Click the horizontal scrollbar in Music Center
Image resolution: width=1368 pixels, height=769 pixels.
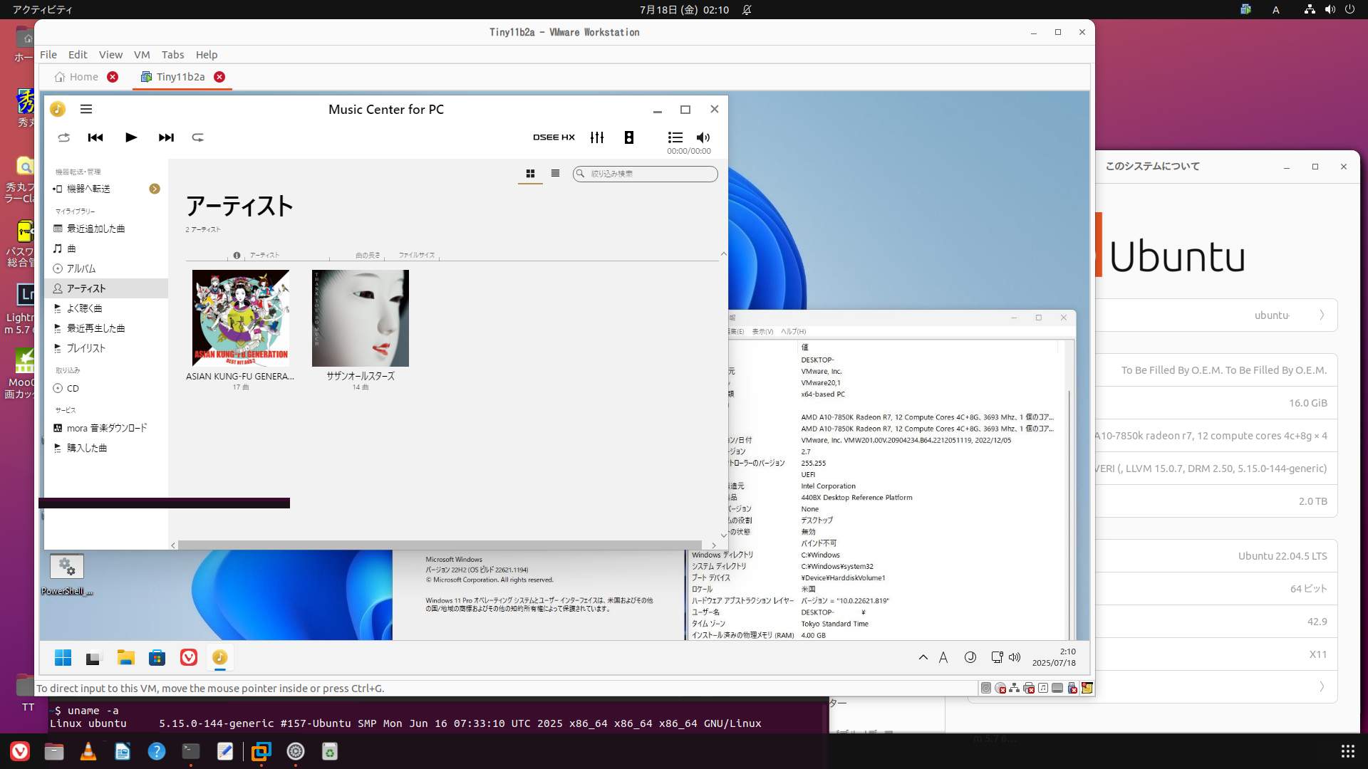[440, 545]
